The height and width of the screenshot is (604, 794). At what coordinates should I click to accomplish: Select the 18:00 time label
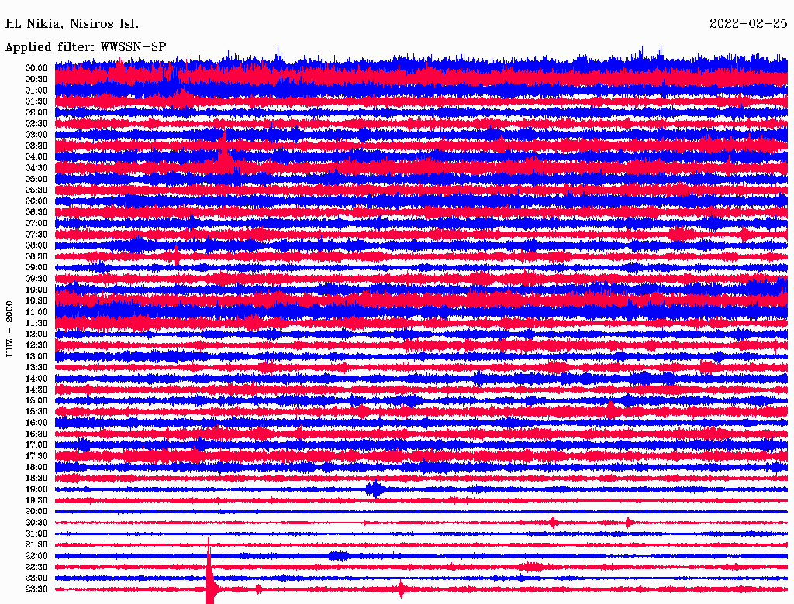pos(36,468)
